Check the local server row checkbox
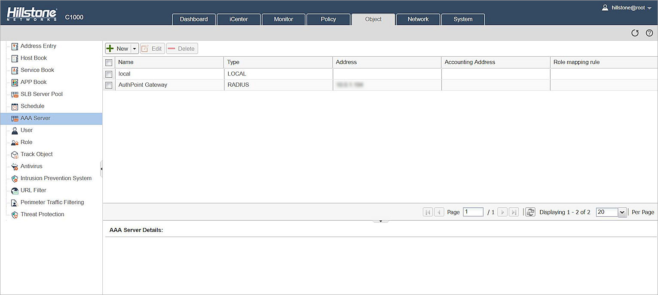 pyautogui.click(x=109, y=73)
